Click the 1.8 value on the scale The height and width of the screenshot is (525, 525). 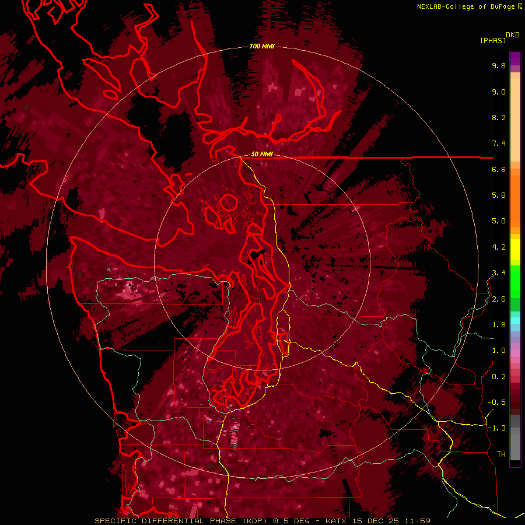(x=499, y=325)
